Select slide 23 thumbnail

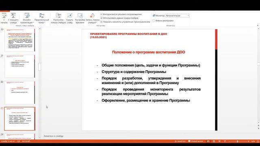[20, 119]
